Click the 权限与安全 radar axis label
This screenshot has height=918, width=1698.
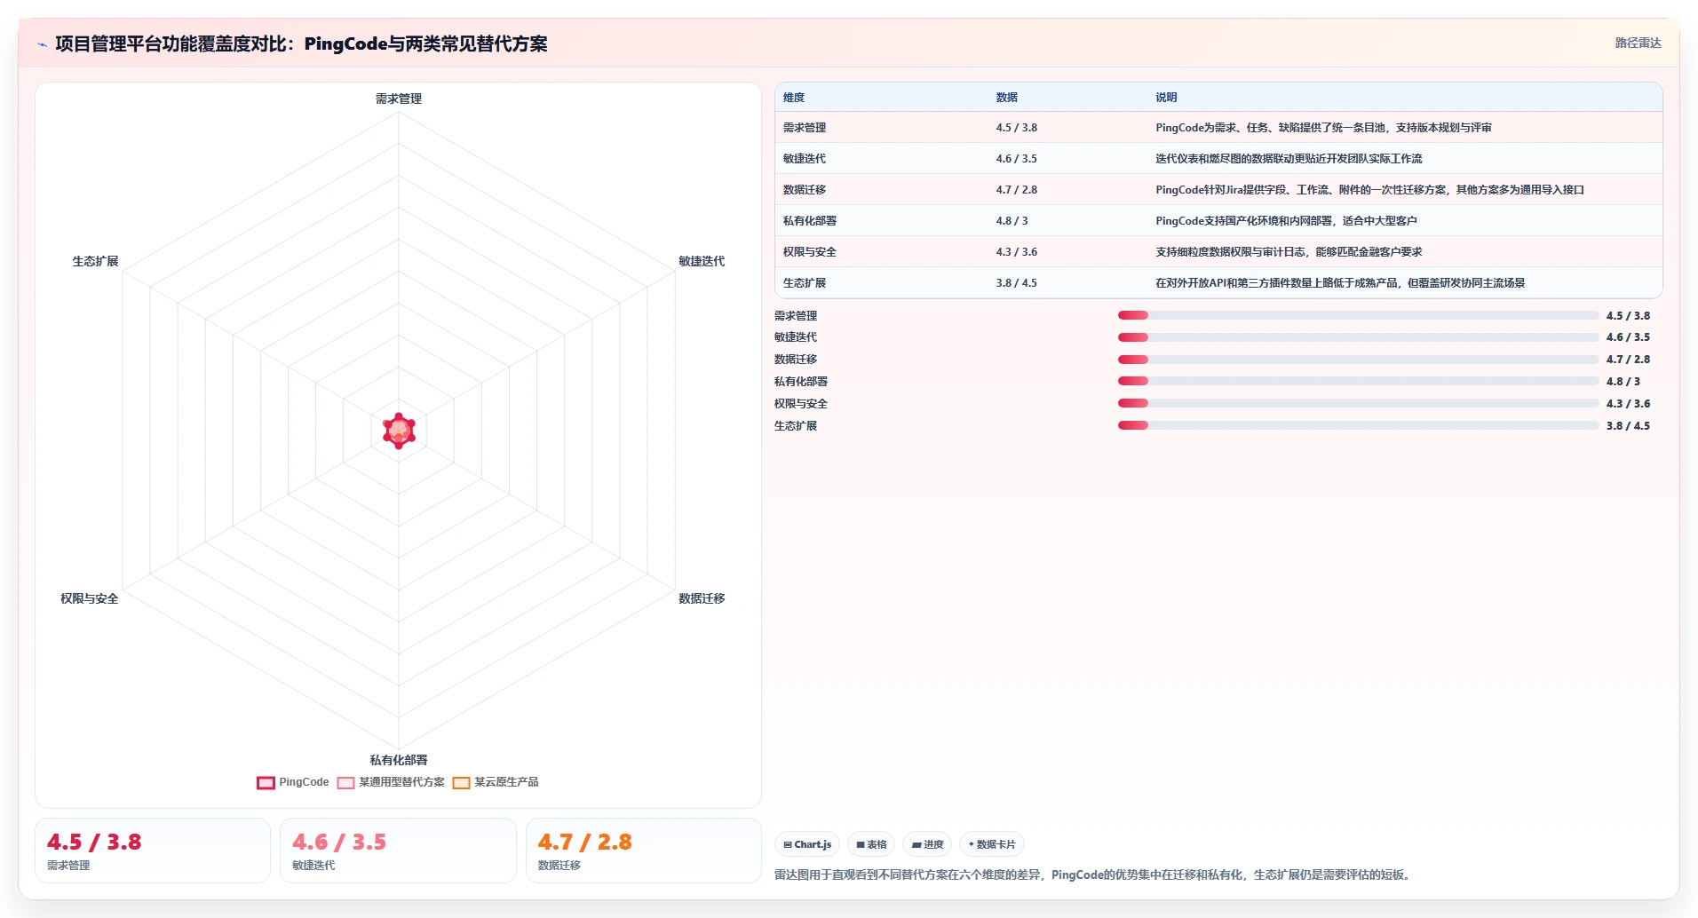click(x=90, y=598)
